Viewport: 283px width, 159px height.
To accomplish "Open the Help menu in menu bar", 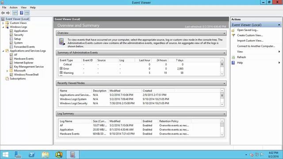I will pyautogui.click(x=33, y=8).
